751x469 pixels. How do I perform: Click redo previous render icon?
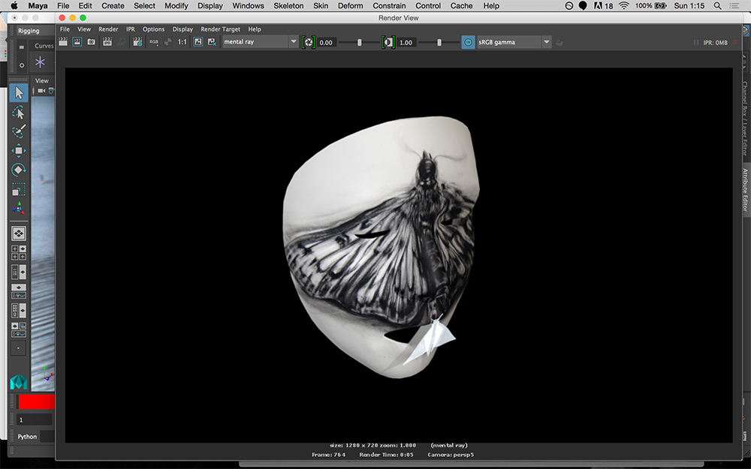coord(63,43)
